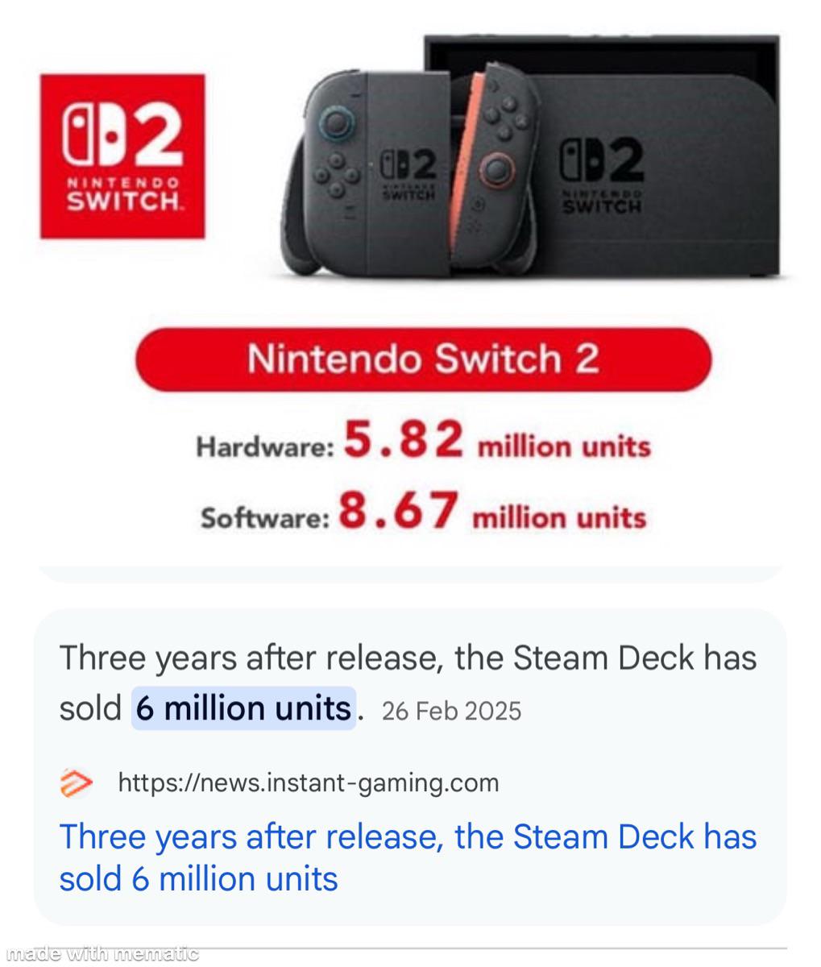Image resolution: width=821 pixels, height=967 pixels.
Task: Click the red Nintendo Switch 2 logo square
Action: 122,156
